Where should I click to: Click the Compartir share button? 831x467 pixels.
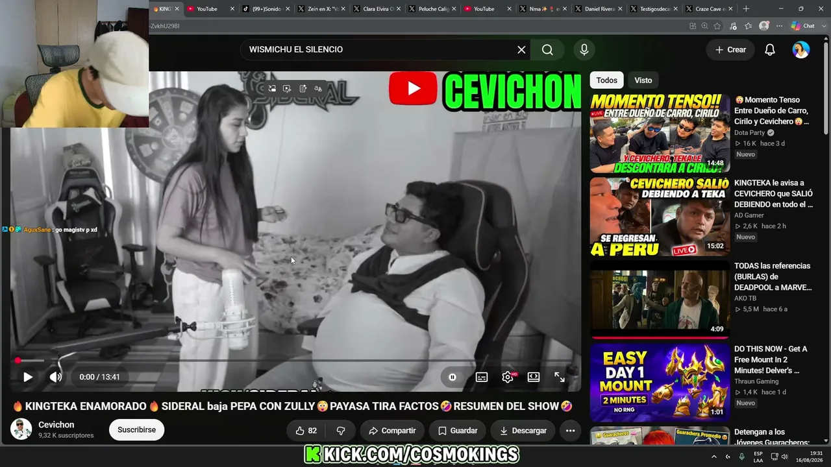[x=392, y=431]
